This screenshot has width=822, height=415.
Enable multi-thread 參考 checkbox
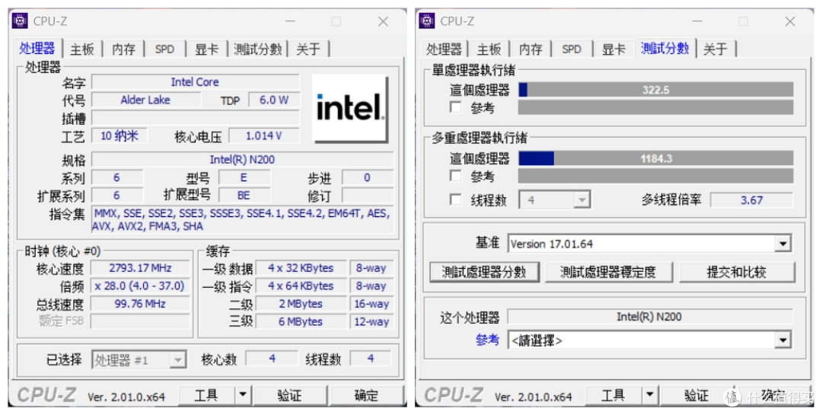tap(456, 175)
